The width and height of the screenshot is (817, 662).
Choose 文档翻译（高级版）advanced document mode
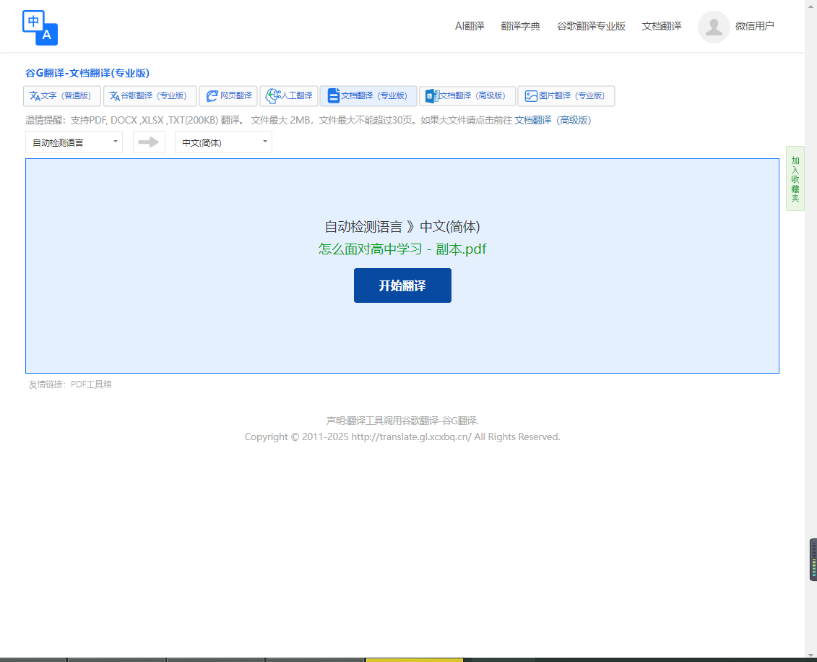coord(467,96)
